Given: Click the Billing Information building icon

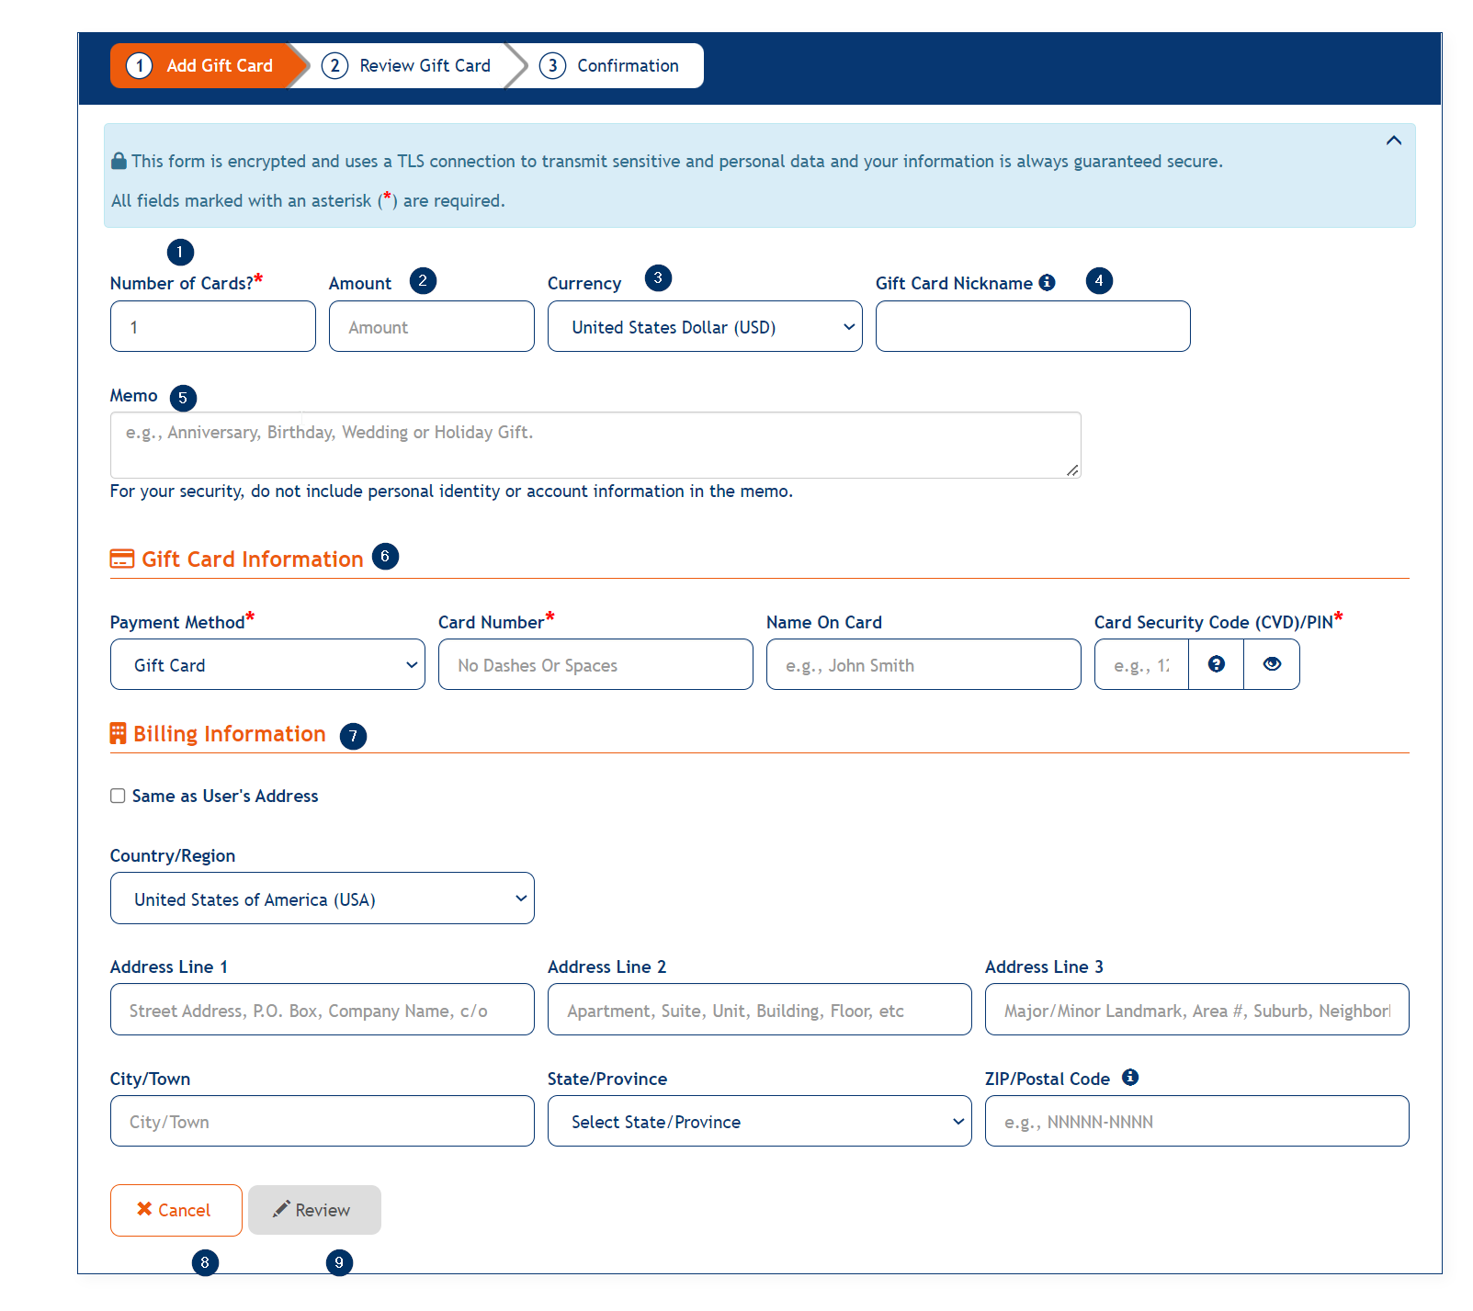Looking at the screenshot, I should (x=118, y=733).
